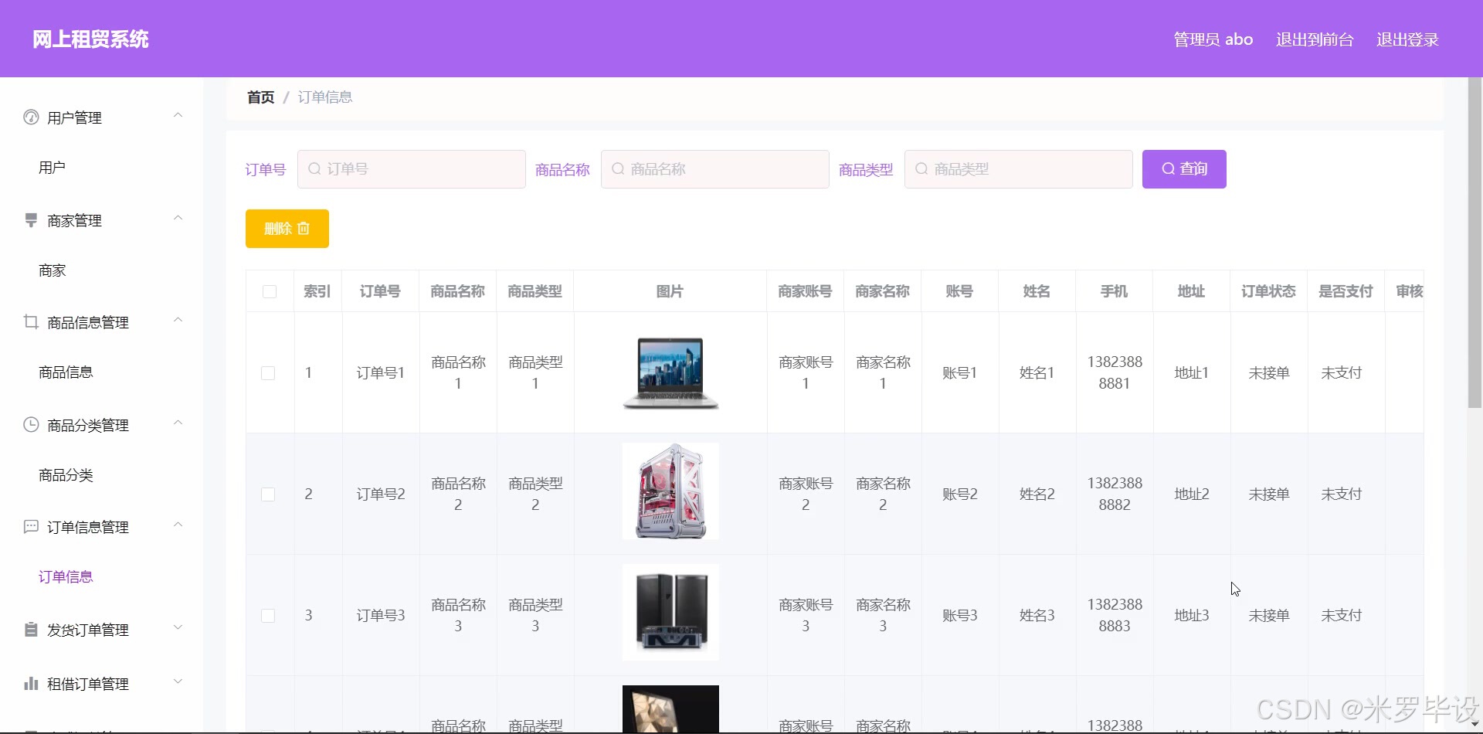
Task: Expand the 发货订单管理 menu chevron
Action: click(x=178, y=628)
